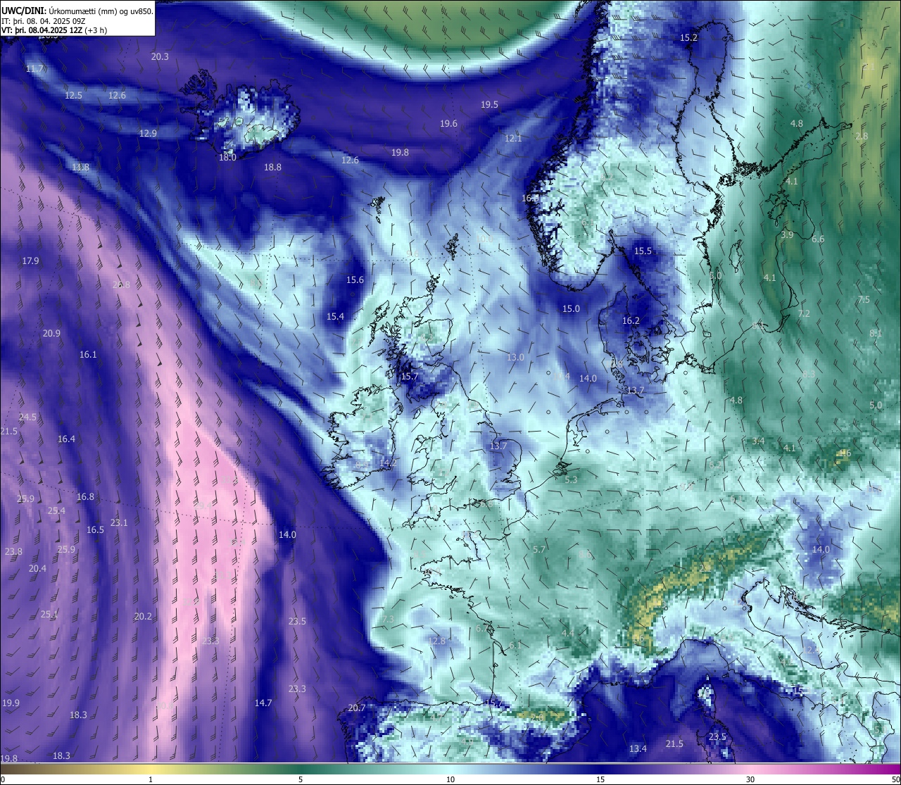Click the map value 20.3
Viewport: 901px width, 785px height.
click(x=160, y=56)
